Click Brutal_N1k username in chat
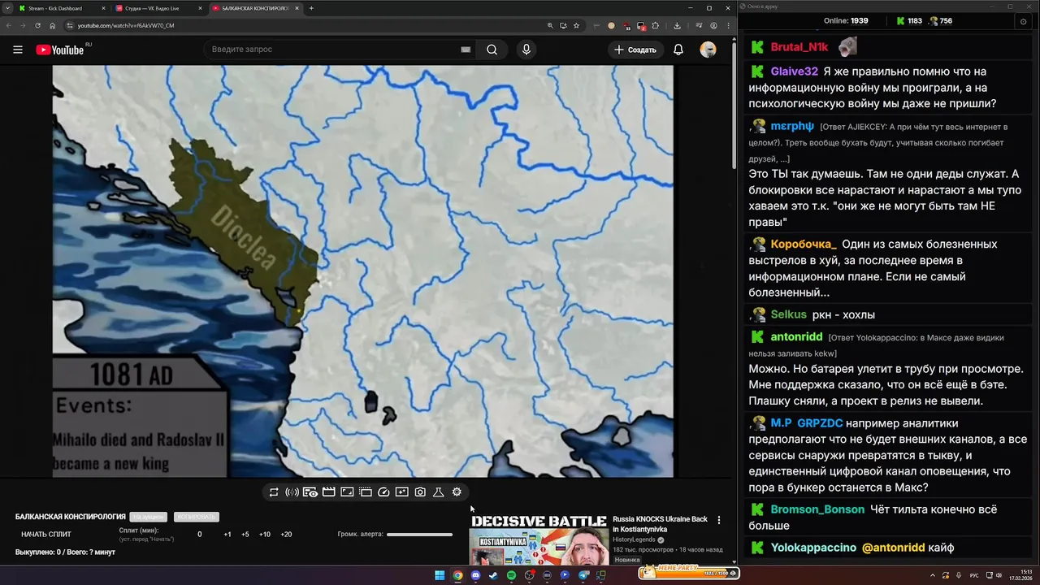Screen dimensions: 1040x585 pos(799,47)
